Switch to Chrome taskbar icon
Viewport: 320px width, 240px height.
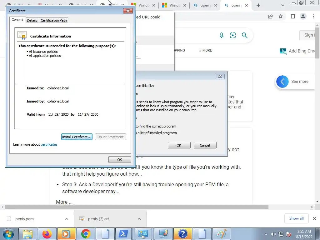tap(86, 234)
